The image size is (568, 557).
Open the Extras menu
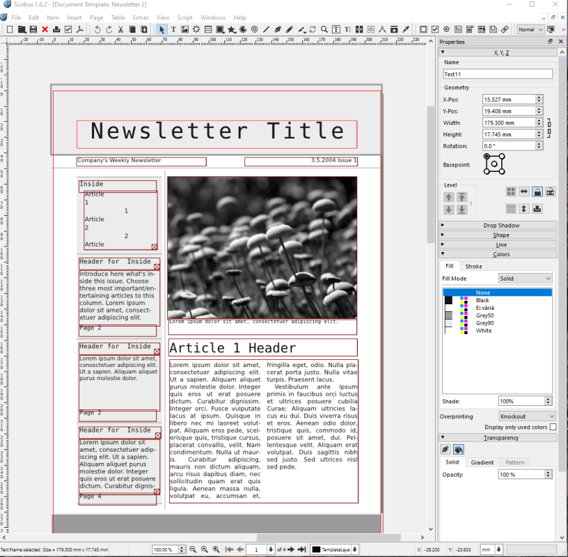tap(140, 17)
